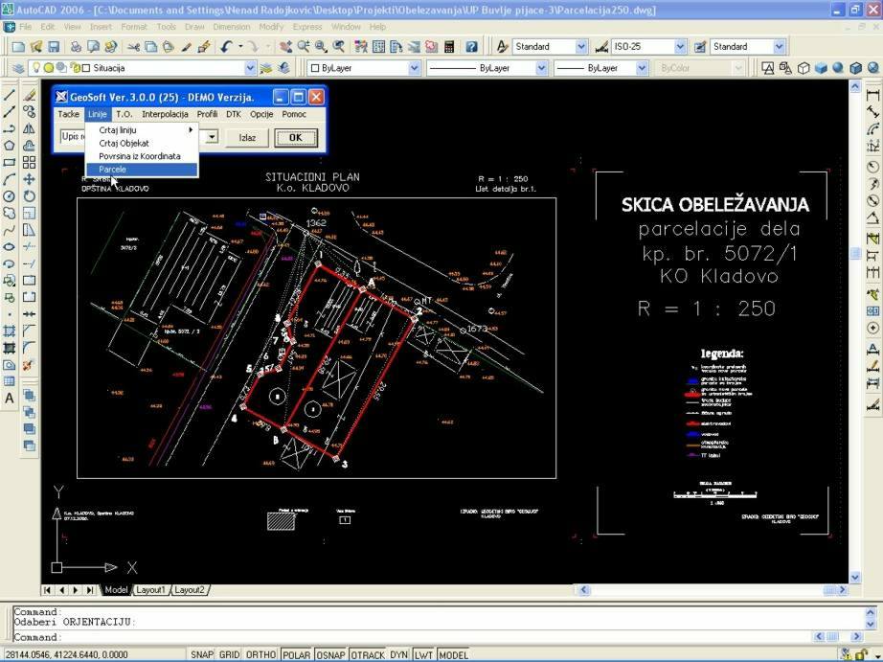Select the Erase tool
The height and width of the screenshot is (662, 883).
(30, 96)
